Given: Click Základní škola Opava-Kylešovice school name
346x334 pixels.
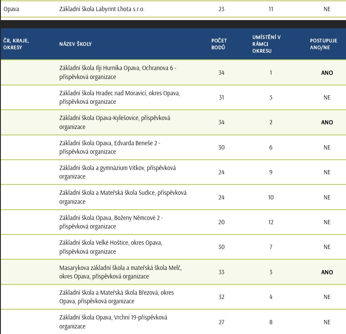Looking at the screenshot, I should tap(114, 122).
